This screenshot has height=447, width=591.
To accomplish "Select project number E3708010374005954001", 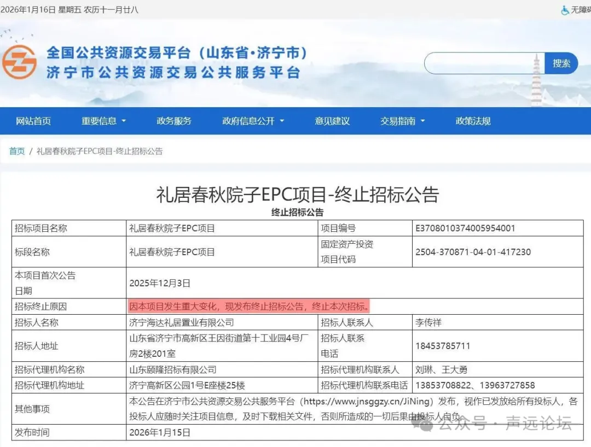I will (465, 228).
